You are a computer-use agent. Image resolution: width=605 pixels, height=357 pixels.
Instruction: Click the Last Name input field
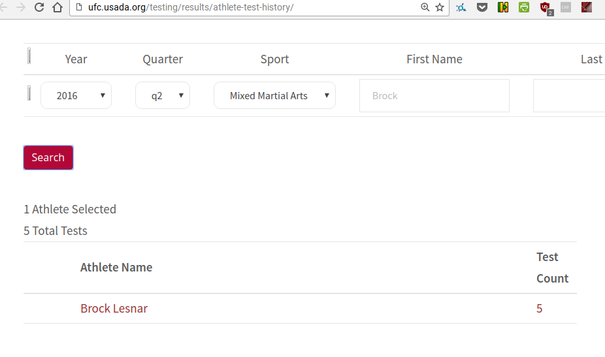[569, 95]
